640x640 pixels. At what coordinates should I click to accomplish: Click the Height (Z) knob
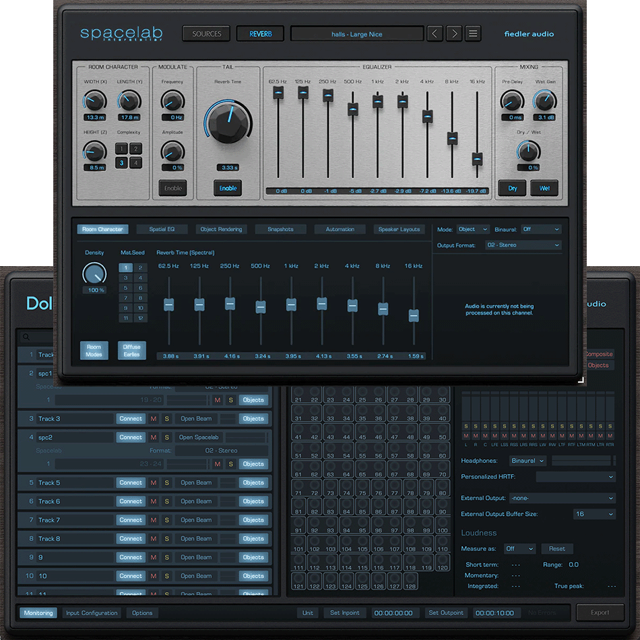[95, 151]
